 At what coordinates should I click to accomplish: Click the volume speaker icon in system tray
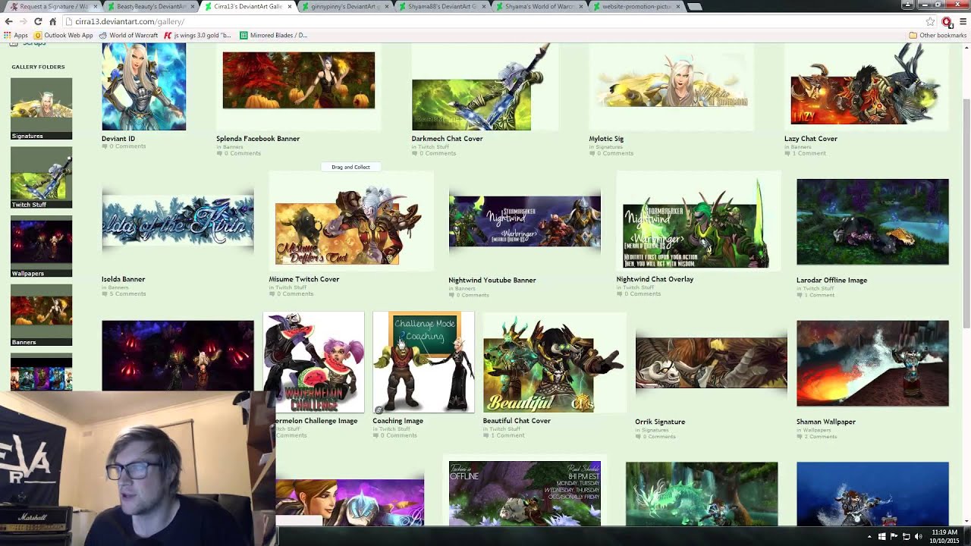pos(918,536)
